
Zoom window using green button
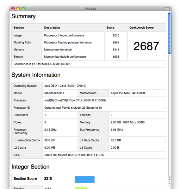pyautogui.click(x=23, y=9)
